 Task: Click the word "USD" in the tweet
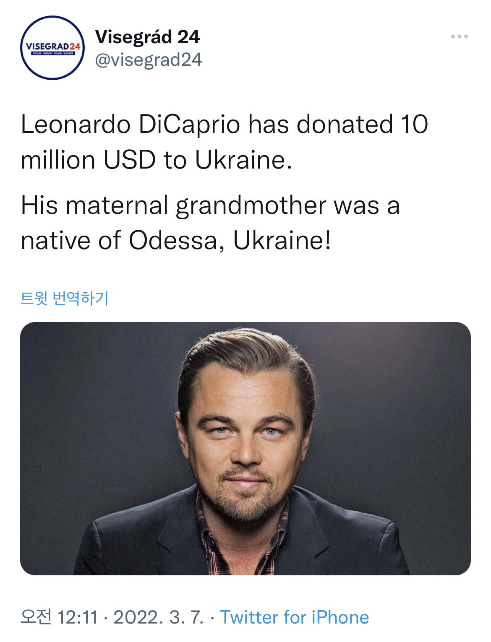click(129, 160)
